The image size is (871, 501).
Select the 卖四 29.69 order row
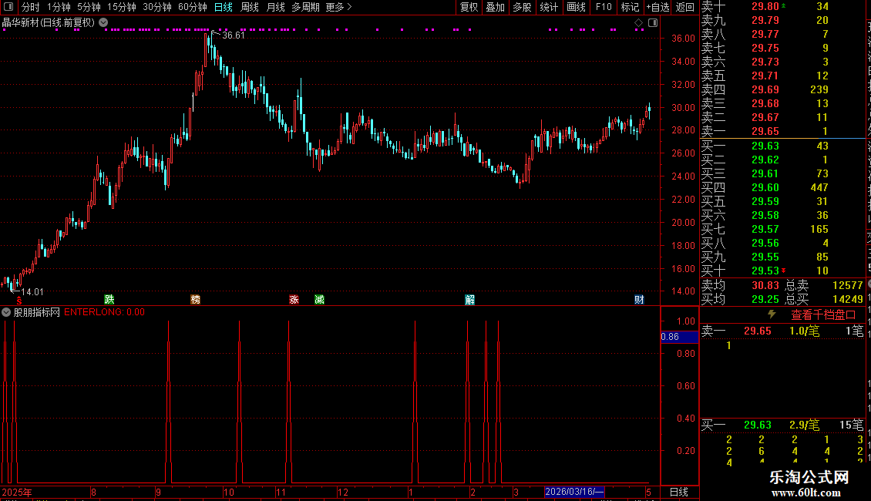pos(782,89)
